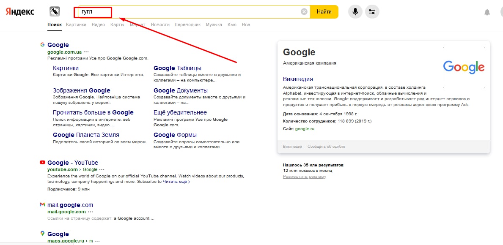
Task: Open the Картинки sitelink
Action: click(66, 68)
